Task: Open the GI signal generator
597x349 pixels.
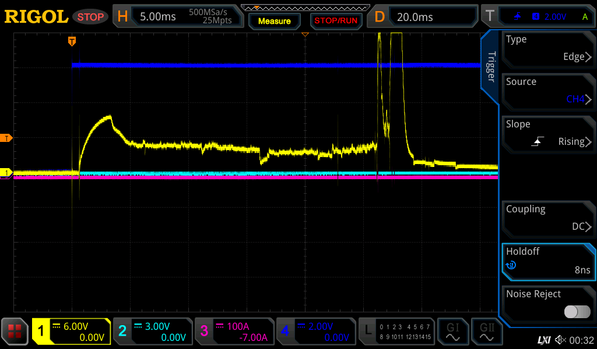Action: pyautogui.click(x=452, y=332)
